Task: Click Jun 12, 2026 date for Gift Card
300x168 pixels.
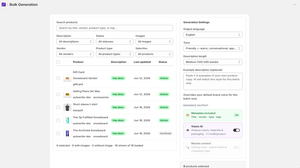Action: (142, 78)
